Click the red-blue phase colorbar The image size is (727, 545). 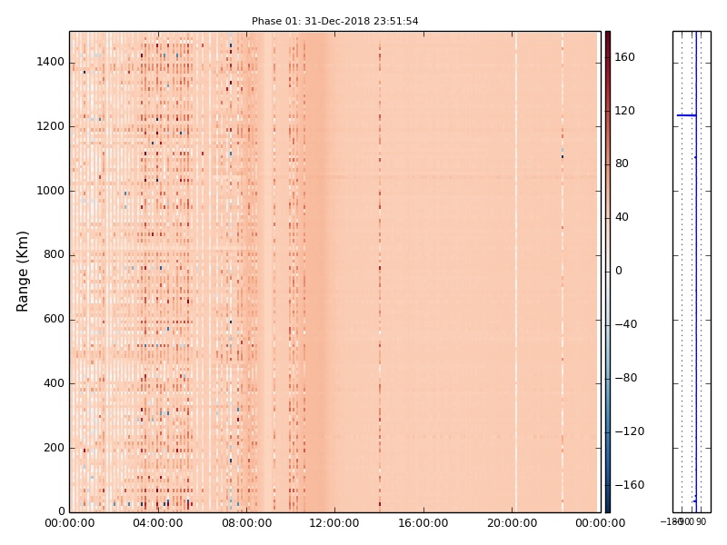pos(608,272)
